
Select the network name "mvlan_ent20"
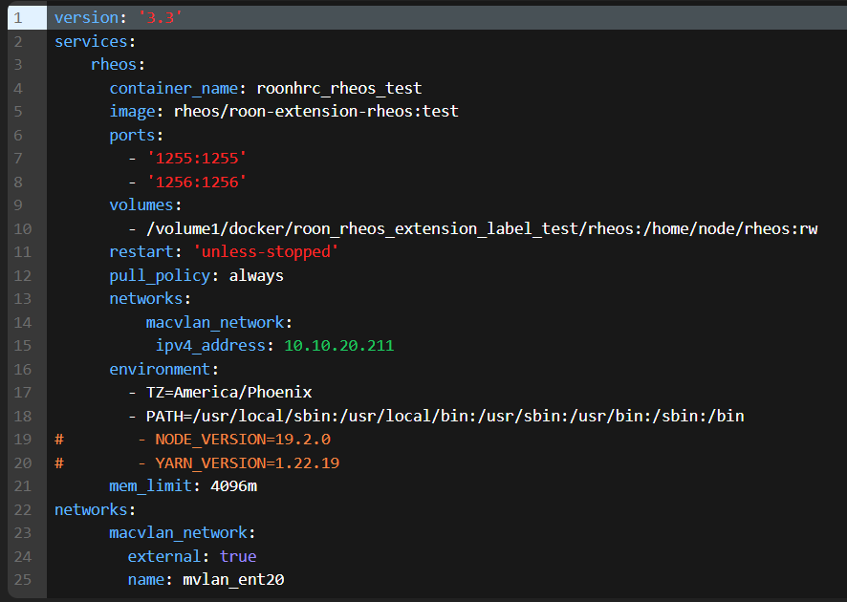click(233, 580)
